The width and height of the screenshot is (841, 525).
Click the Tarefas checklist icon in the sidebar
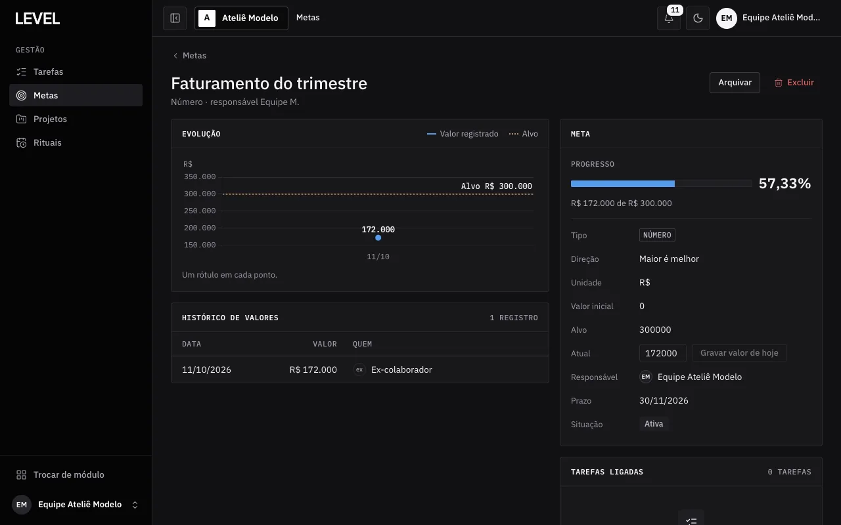[x=22, y=72]
